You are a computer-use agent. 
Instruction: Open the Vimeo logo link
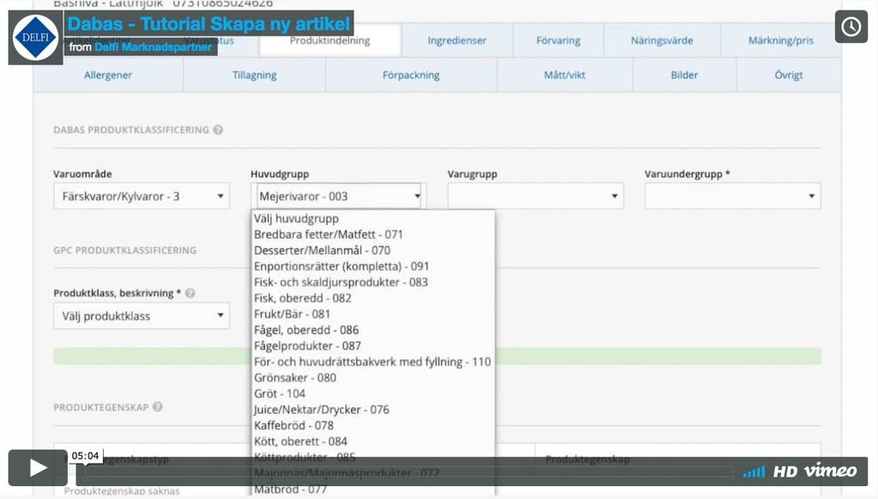[830, 471]
